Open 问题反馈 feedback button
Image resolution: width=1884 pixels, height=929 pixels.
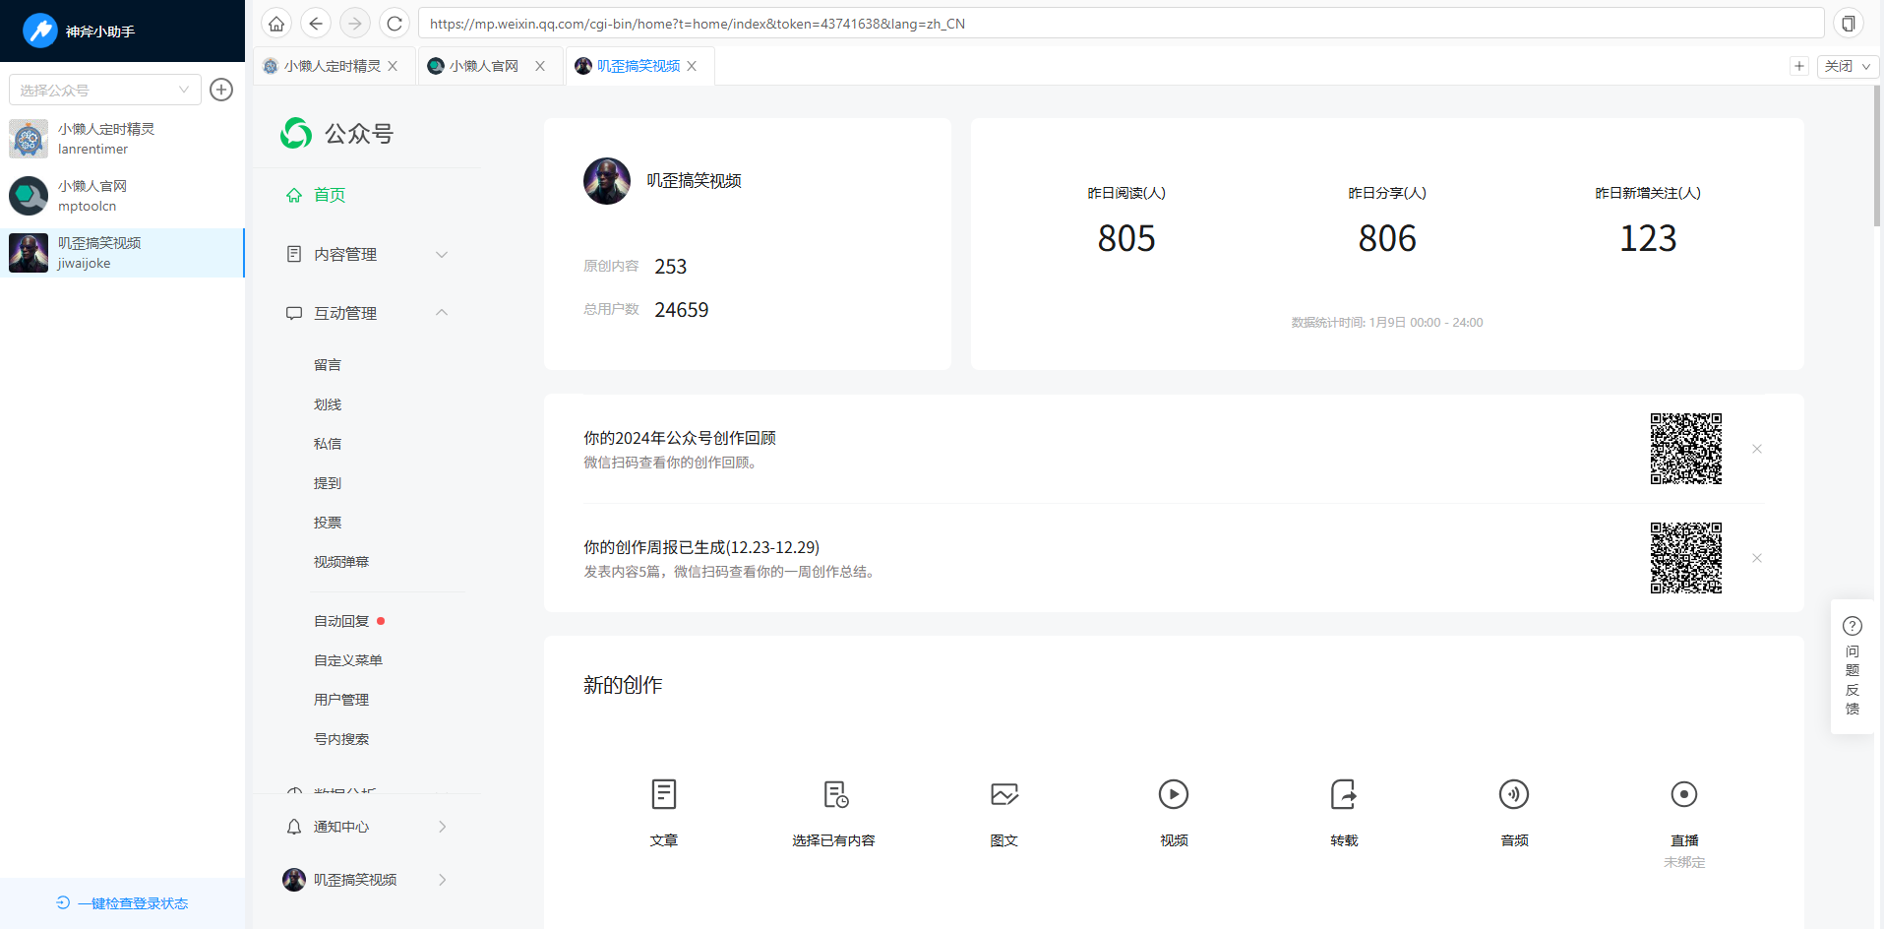[x=1852, y=666]
